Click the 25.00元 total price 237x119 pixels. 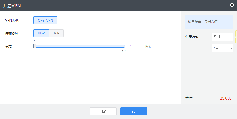(227, 98)
